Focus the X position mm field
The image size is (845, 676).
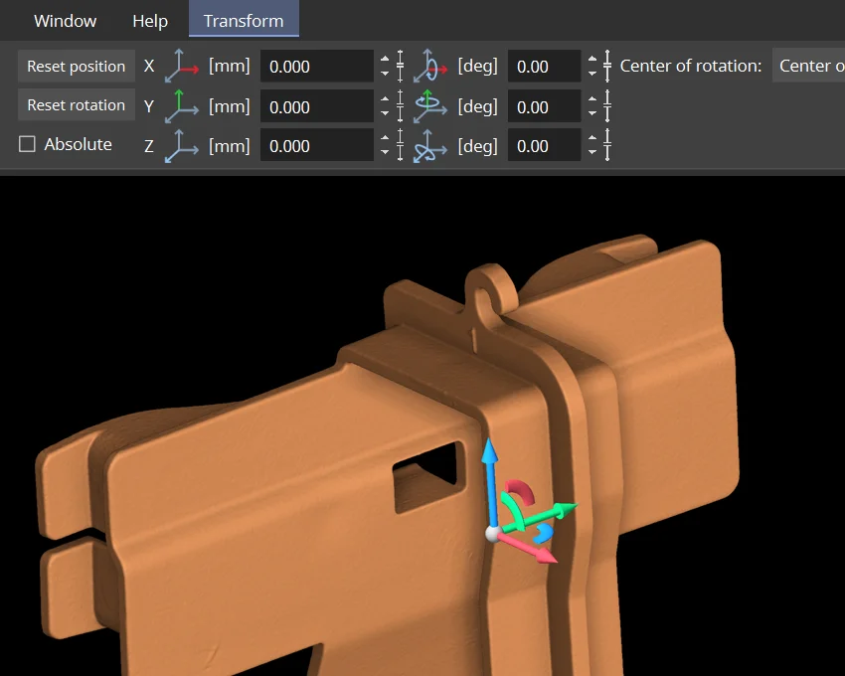[x=317, y=66]
